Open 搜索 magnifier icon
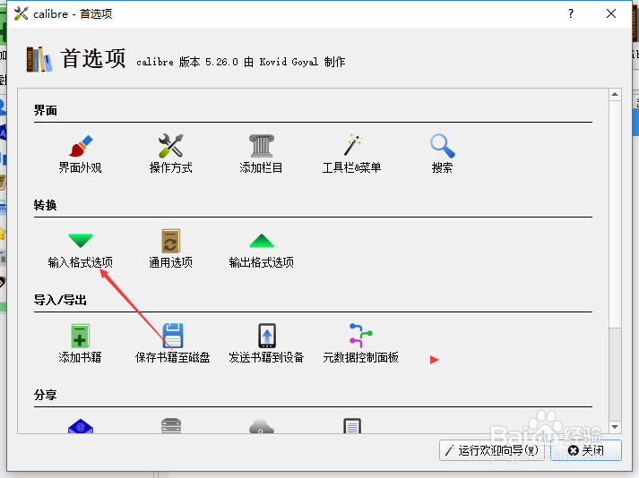 442,146
